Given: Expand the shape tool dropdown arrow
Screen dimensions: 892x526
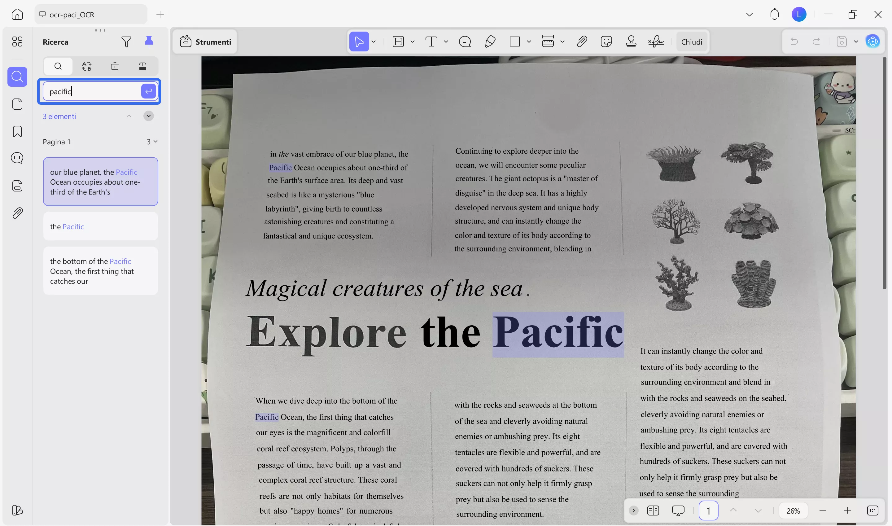Looking at the screenshot, I should pyautogui.click(x=529, y=42).
